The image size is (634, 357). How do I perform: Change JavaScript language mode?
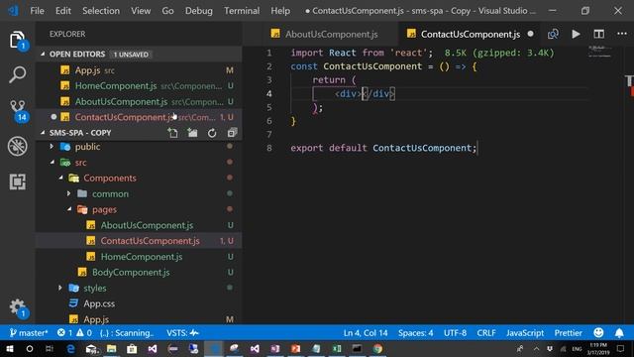click(x=525, y=333)
